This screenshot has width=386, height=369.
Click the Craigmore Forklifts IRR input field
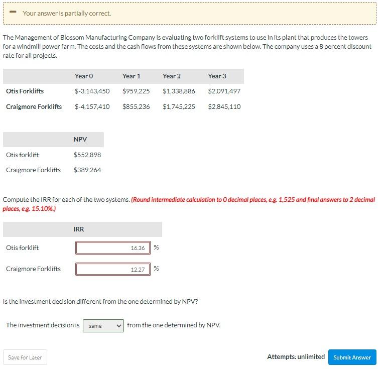[113, 269]
